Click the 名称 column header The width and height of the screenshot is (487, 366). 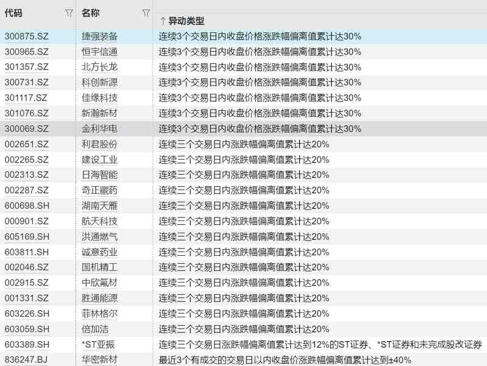tap(97, 13)
